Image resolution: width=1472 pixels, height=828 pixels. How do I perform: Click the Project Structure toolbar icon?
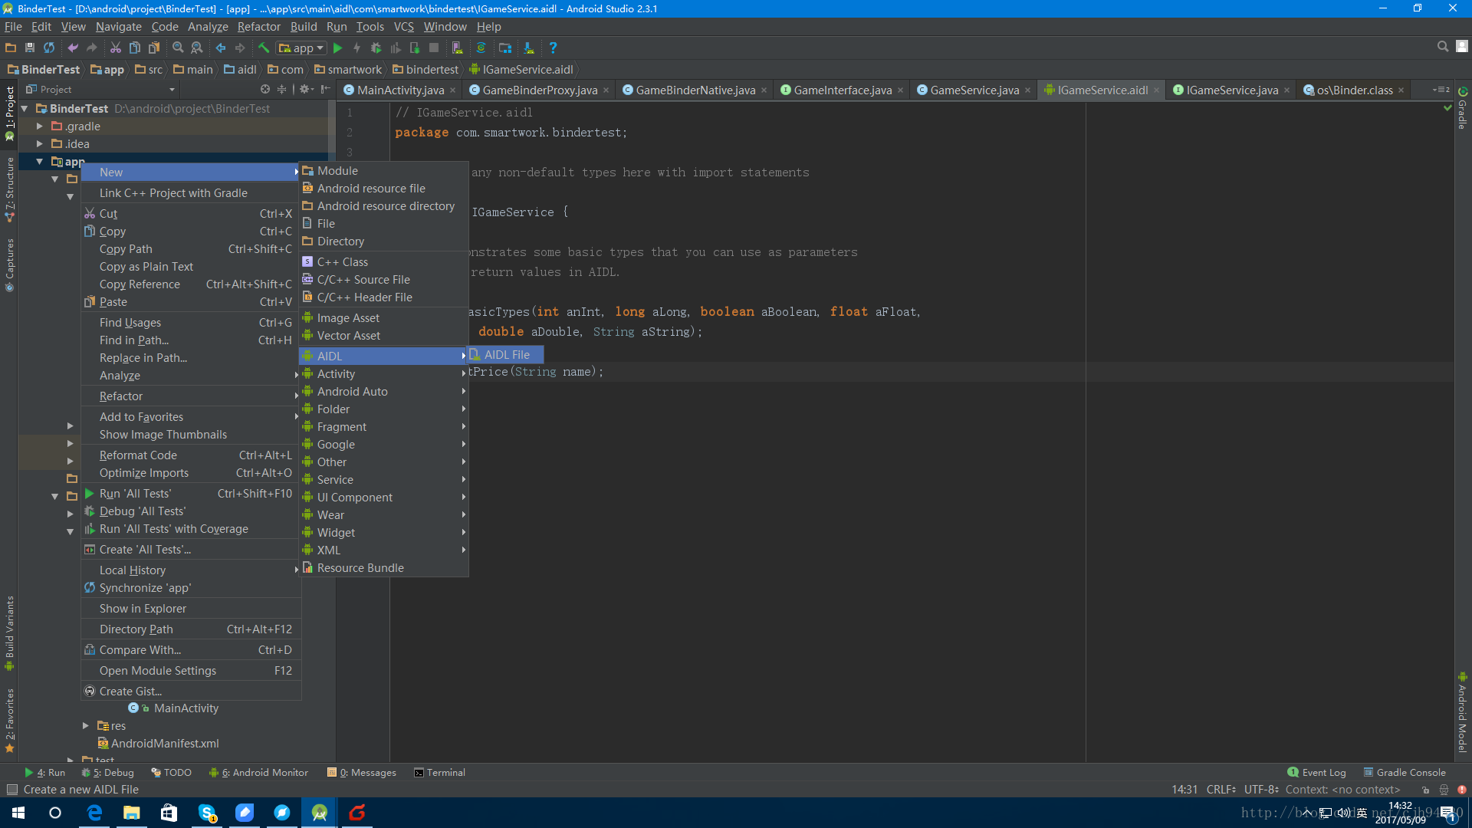click(x=505, y=48)
